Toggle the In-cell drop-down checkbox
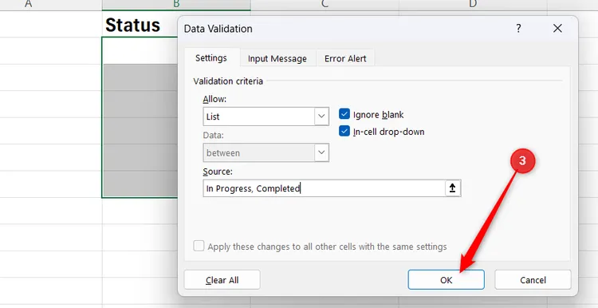The image size is (598, 308). 344,132
